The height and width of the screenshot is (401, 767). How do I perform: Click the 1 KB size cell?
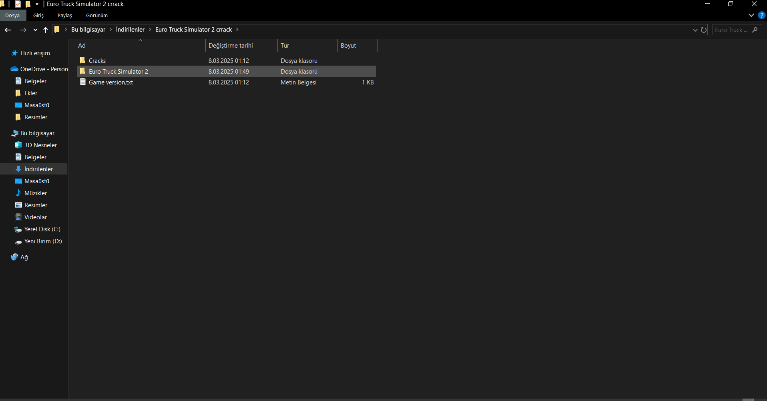(368, 82)
